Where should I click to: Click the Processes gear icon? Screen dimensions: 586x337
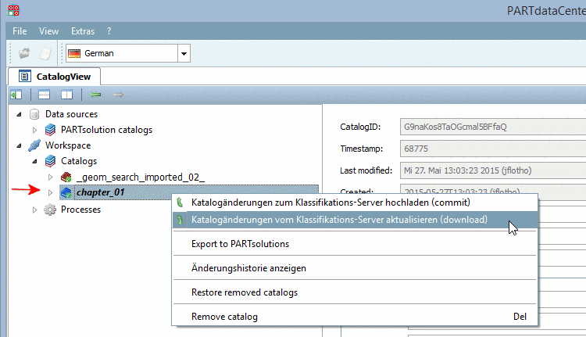click(51, 210)
